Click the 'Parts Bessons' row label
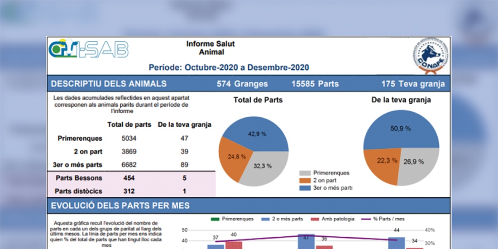The width and height of the screenshot is (498, 249). pyautogui.click(x=79, y=178)
